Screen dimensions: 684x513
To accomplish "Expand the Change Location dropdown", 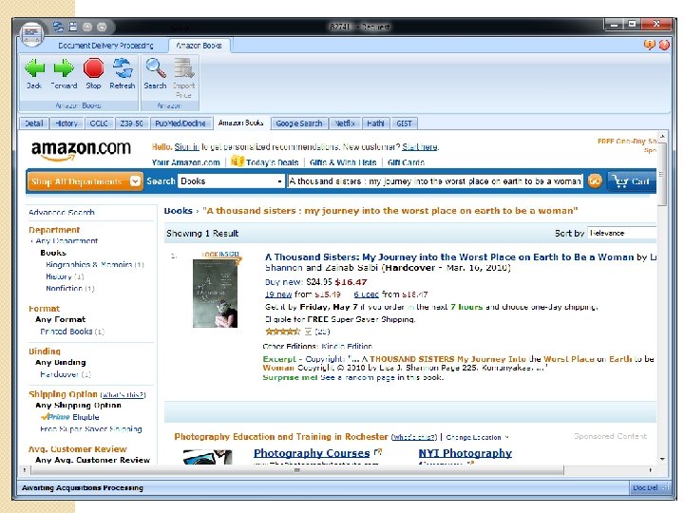I will pos(477,437).
